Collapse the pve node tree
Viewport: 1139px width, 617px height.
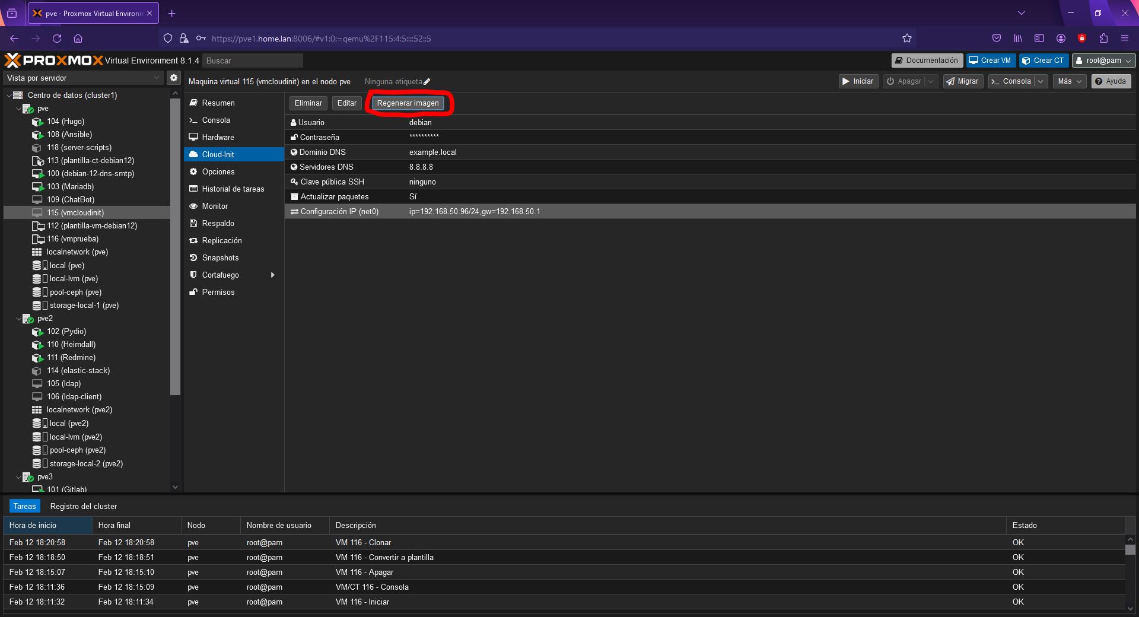click(18, 109)
